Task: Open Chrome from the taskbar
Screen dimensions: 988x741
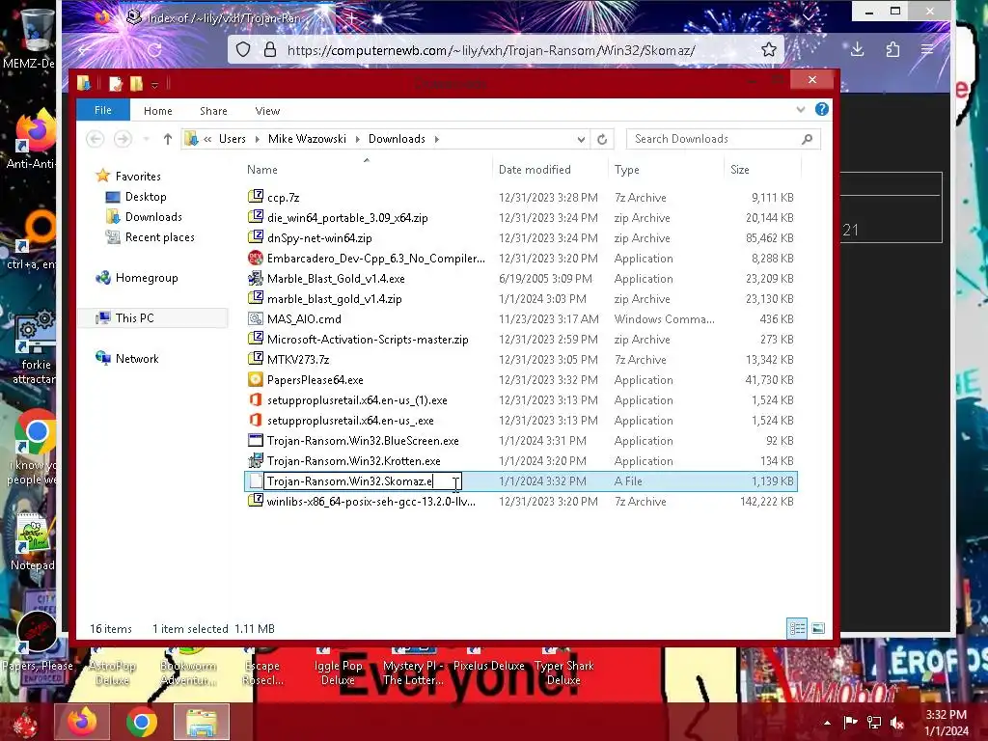Action: [141, 722]
